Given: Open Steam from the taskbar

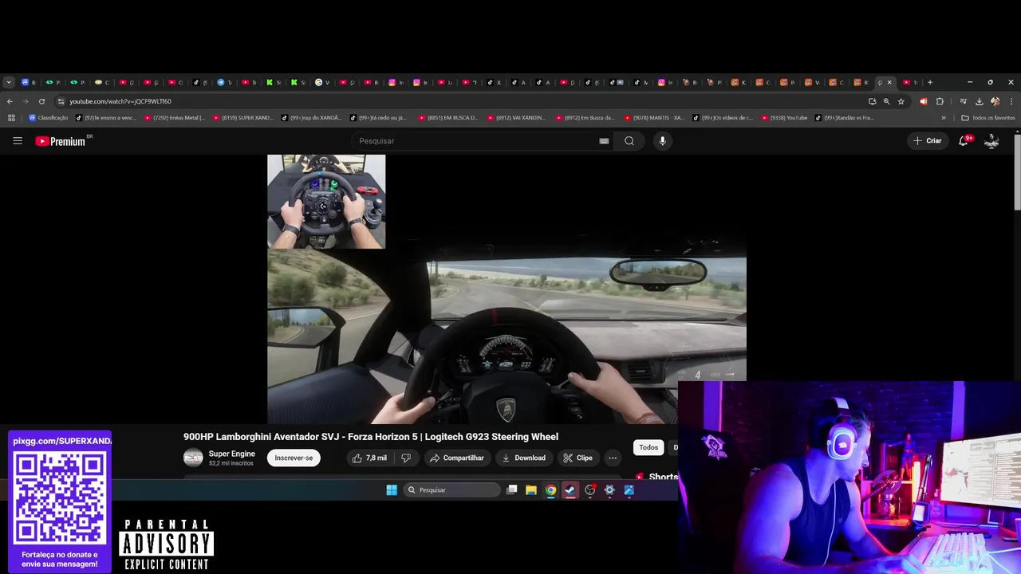Looking at the screenshot, I should coord(570,490).
